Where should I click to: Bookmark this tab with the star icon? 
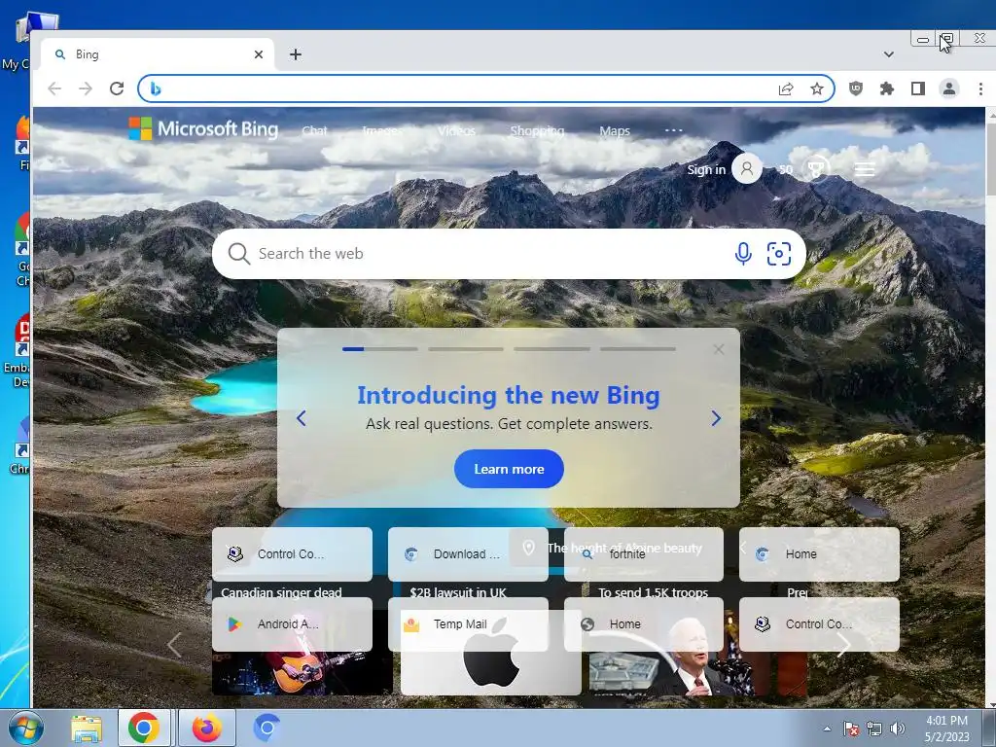pos(817,89)
